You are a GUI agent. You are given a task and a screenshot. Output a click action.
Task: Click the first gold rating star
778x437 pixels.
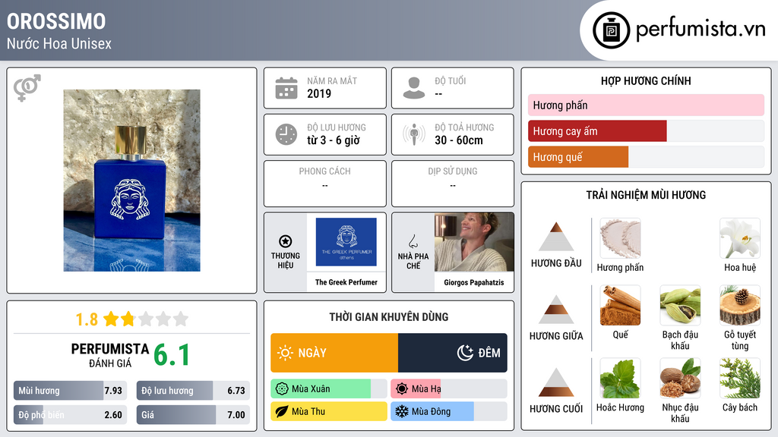point(111,319)
